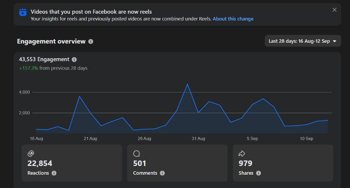Click the 22,854 reactions count

click(40, 163)
